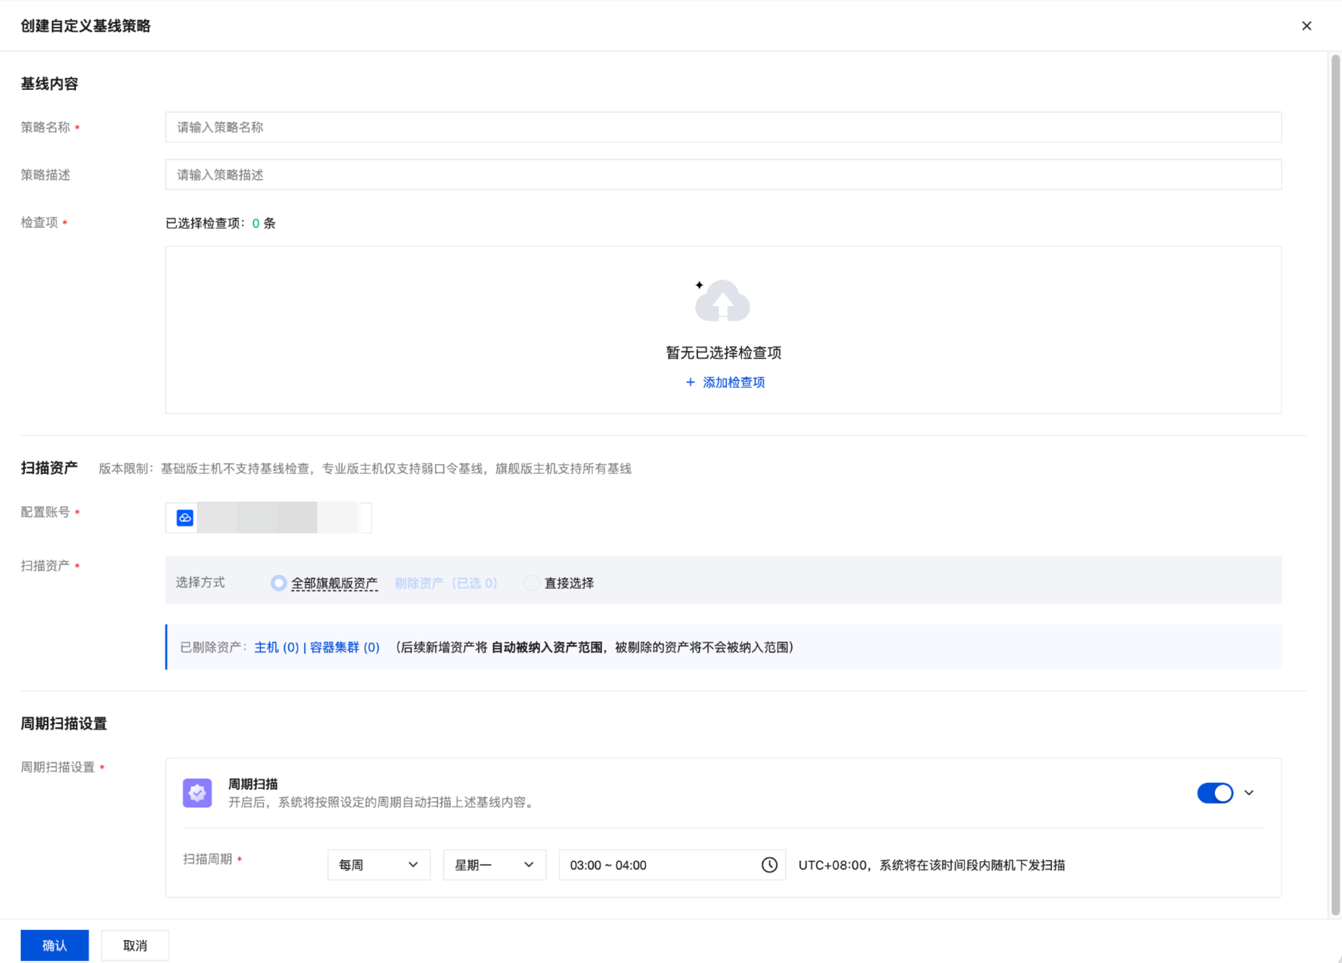Screen dimensions: 1342x963
Task: Open the 每周 scan period dropdown
Action: point(379,865)
